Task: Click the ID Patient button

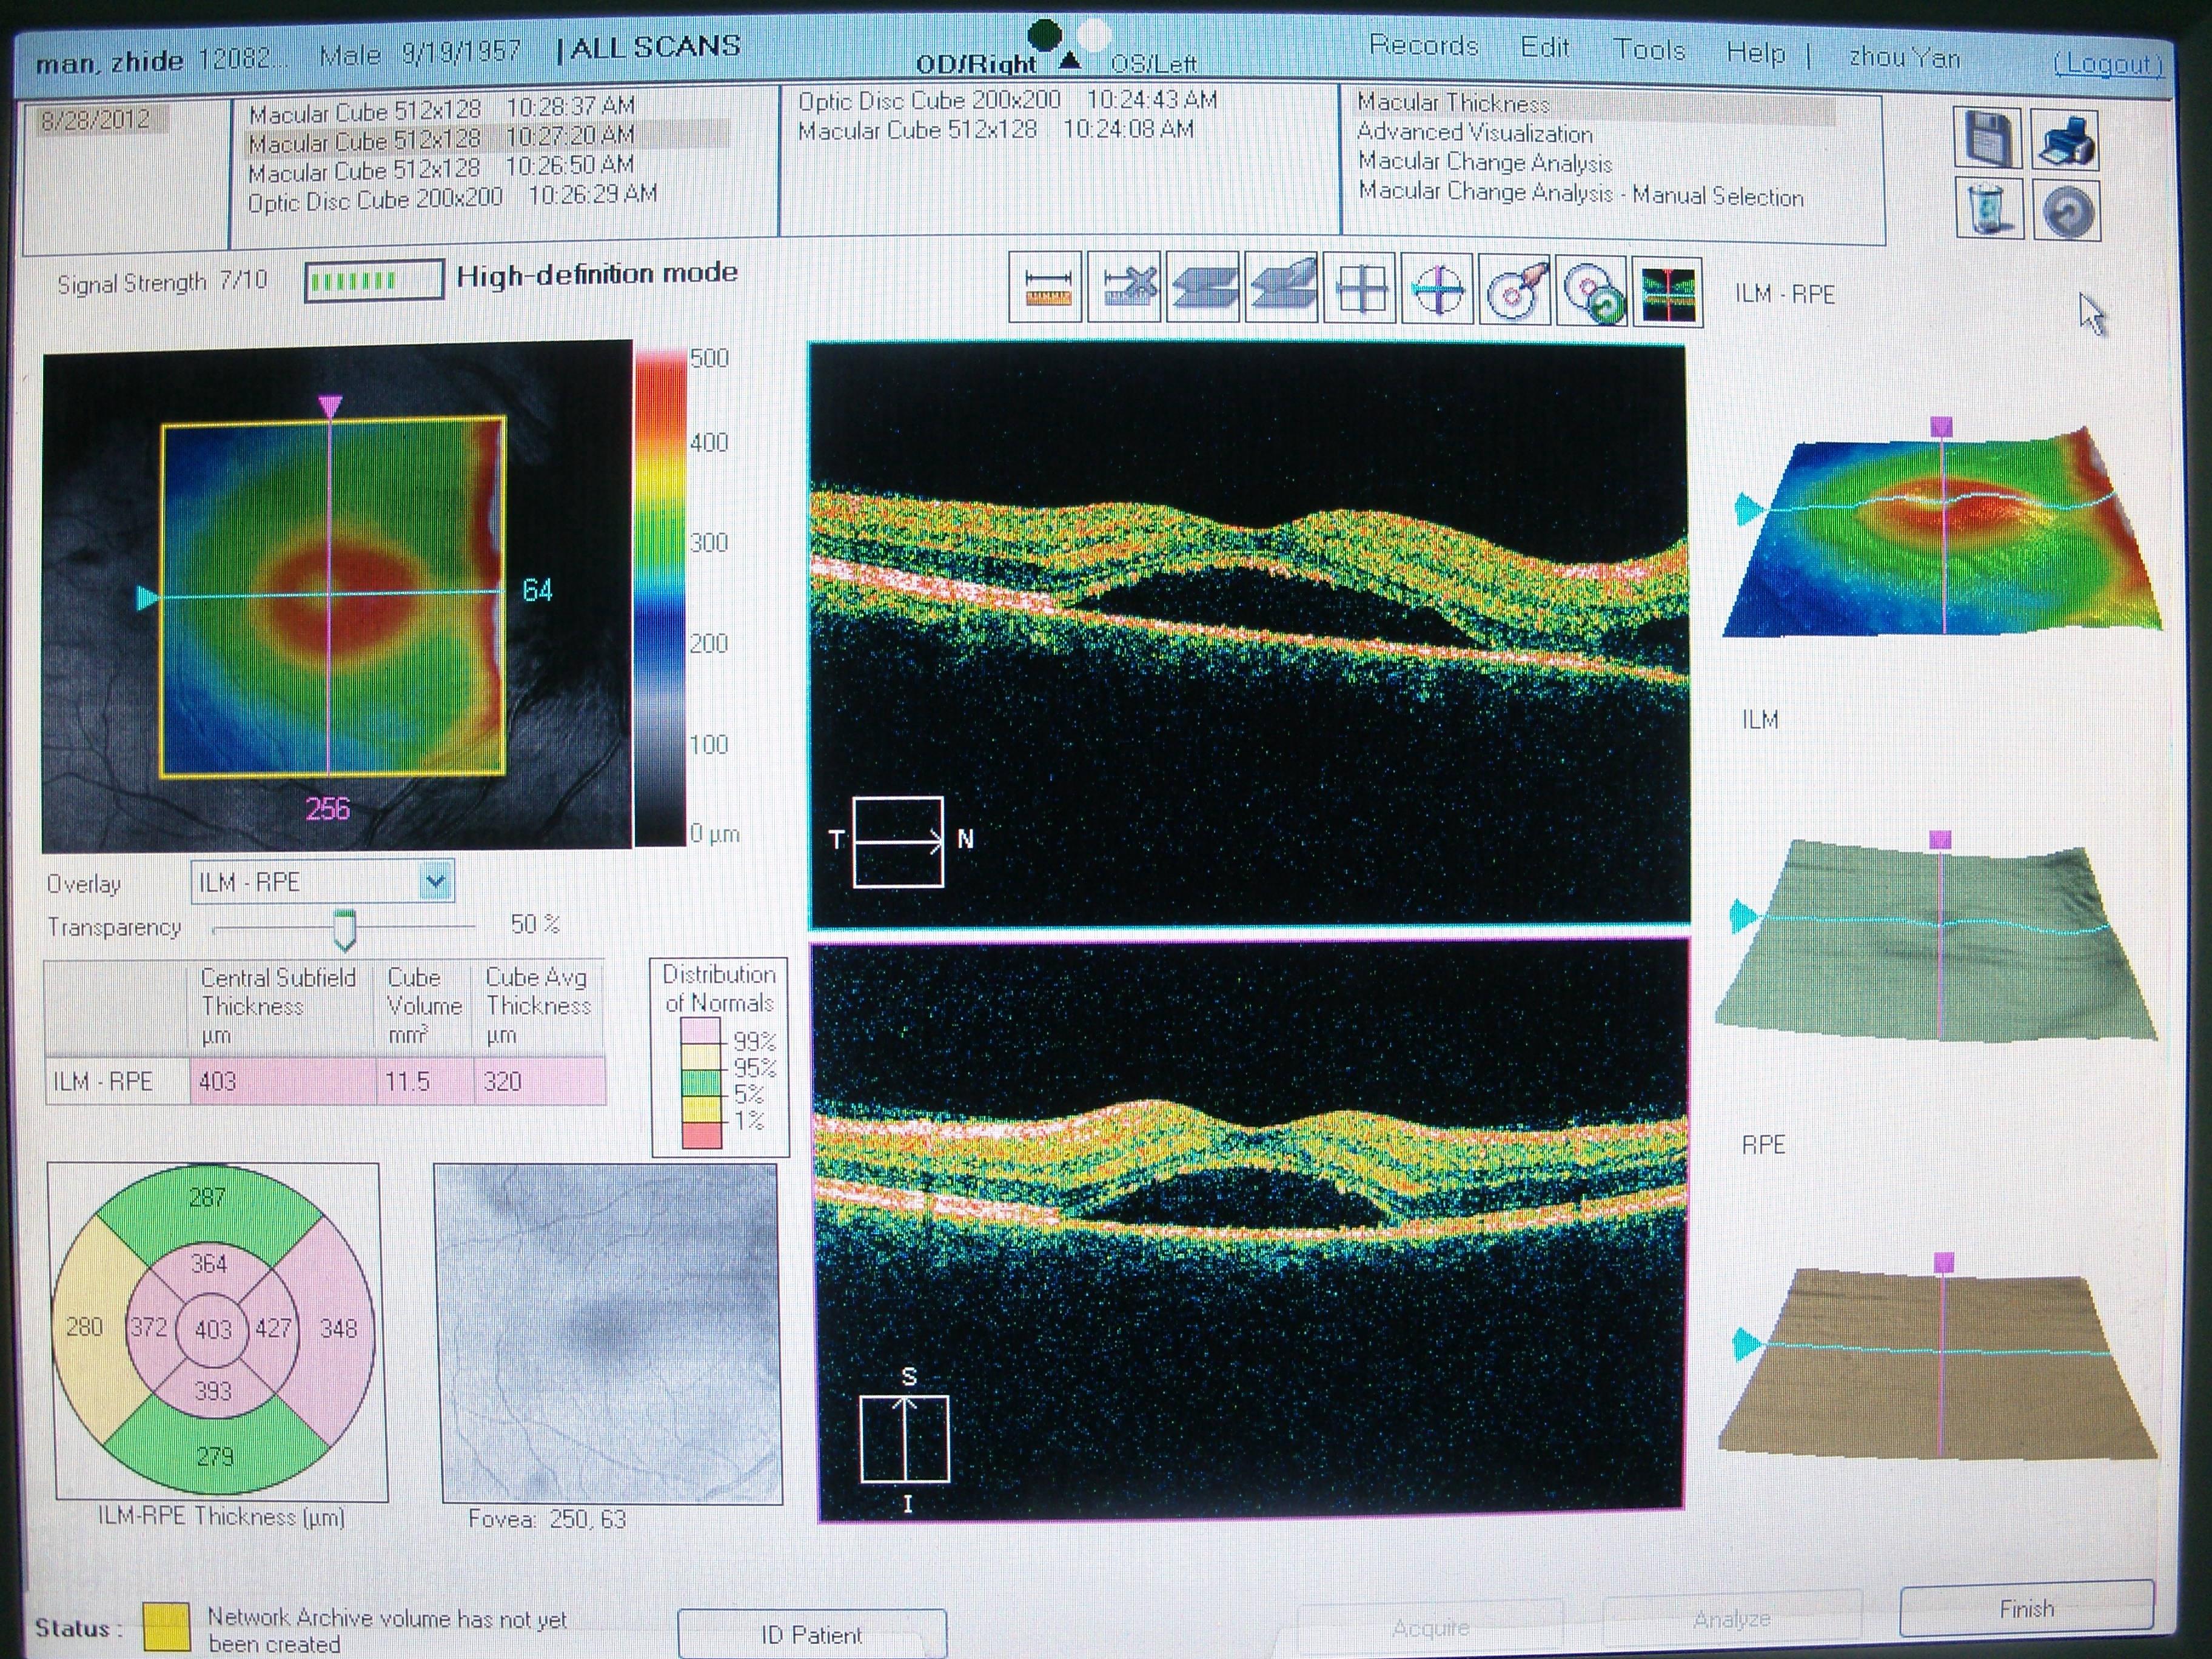Action: click(811, 1634)
